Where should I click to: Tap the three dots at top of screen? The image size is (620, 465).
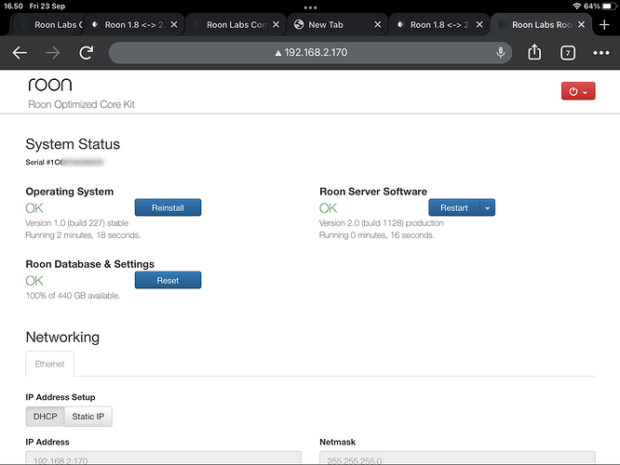coord(310,7)
